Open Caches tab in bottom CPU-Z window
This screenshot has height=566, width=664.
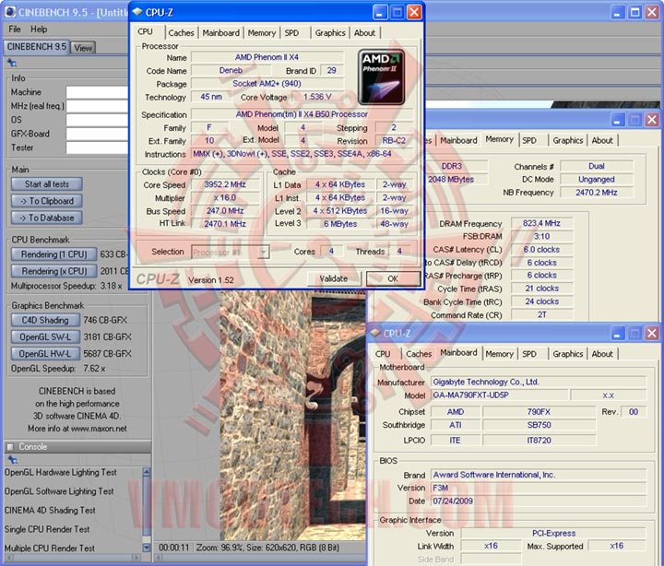[x=419, y=354]
